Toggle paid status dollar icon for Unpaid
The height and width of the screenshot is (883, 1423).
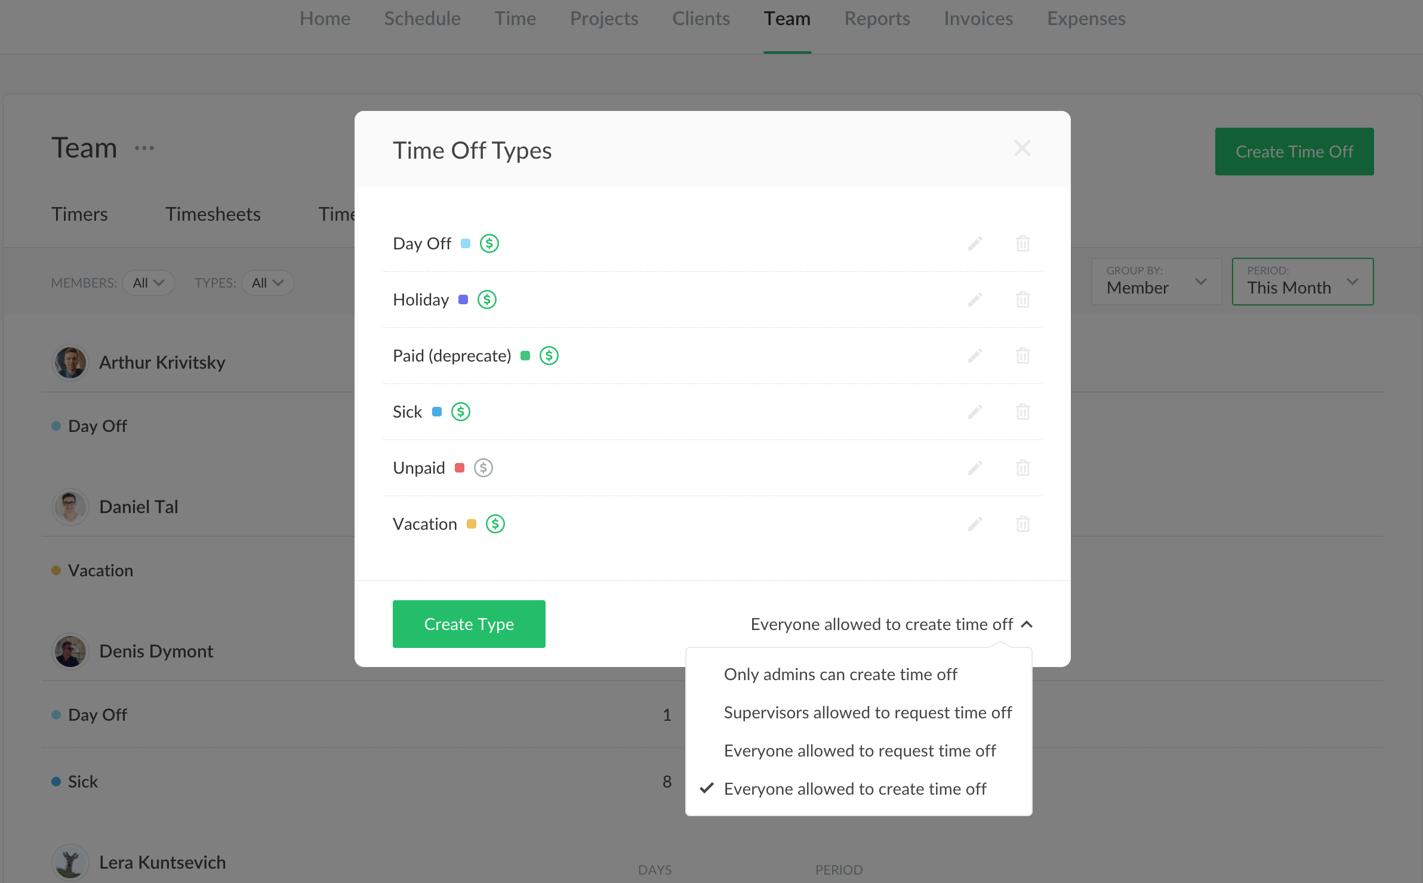[x=483, y=468]
